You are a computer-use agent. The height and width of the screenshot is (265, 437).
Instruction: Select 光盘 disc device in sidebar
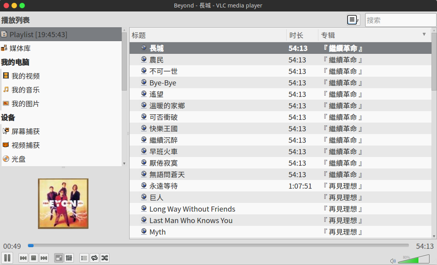tap(18, 159)
